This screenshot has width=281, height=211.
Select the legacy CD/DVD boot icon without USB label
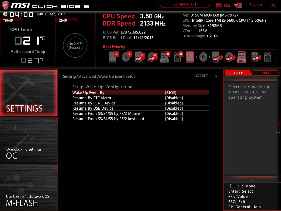[x=203, y=57]
